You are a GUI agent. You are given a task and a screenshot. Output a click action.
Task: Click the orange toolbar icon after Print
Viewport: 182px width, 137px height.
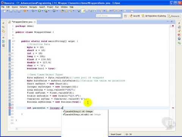(25, 11)
